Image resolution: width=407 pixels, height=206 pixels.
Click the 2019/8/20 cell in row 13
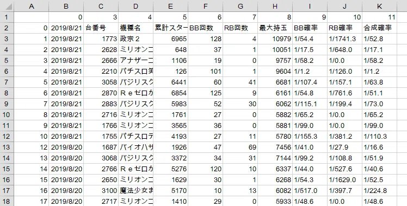click(66, 147)
